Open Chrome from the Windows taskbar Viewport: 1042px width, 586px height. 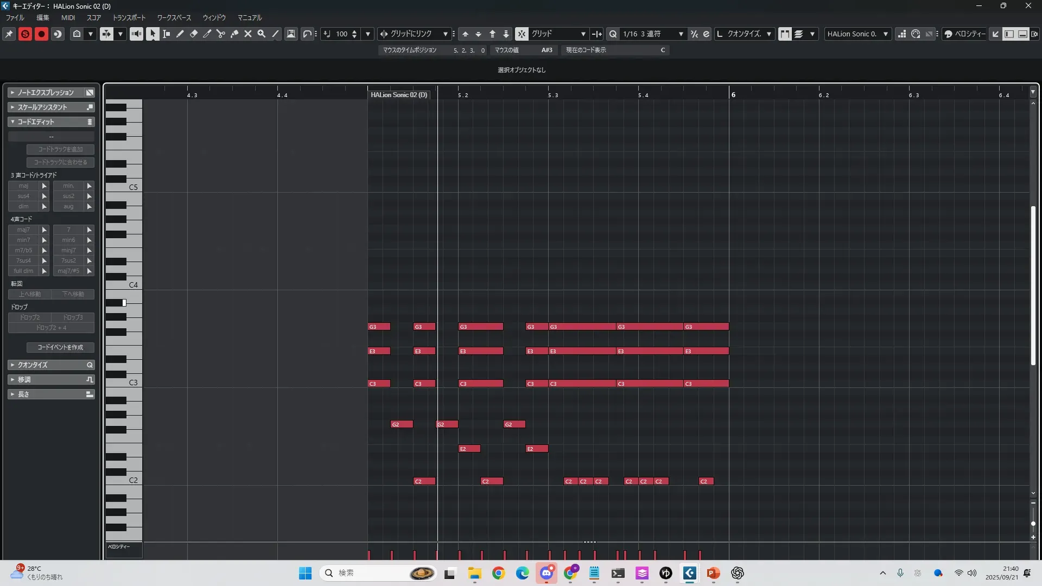point(498,573)
